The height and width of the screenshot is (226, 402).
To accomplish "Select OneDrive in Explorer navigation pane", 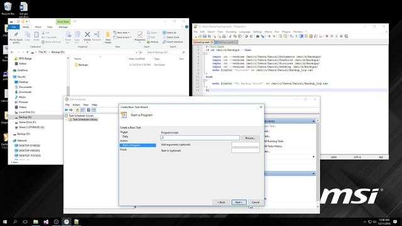I will point(20,70).
